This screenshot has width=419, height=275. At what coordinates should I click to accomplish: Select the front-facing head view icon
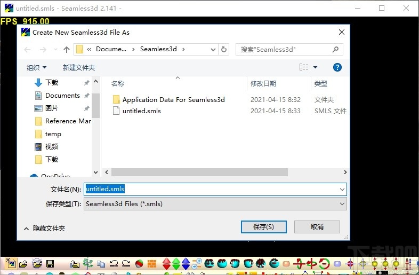point(209,264)
